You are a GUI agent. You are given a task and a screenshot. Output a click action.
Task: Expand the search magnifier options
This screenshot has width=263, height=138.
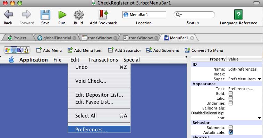(179, 15)
